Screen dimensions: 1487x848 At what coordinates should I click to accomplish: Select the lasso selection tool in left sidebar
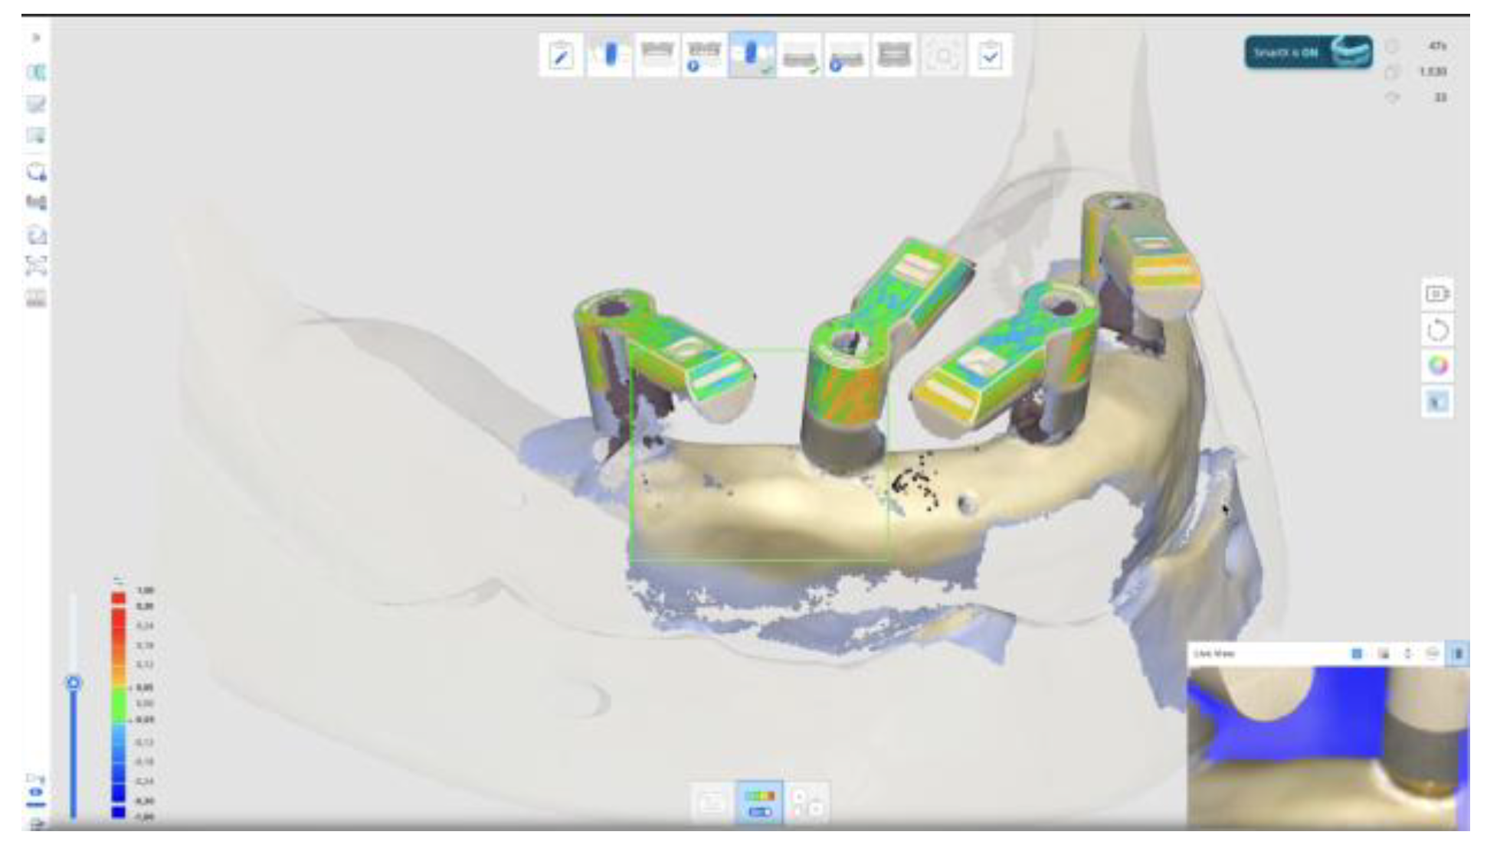(x=36, y=172)
